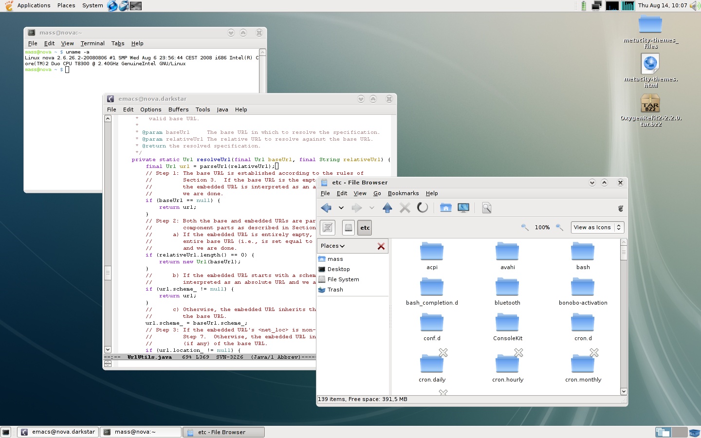The width and height of the screenshot is (701, 438).
Task: Select the conf.d folder
Action: pyautogui.click(x=432, y=327)
